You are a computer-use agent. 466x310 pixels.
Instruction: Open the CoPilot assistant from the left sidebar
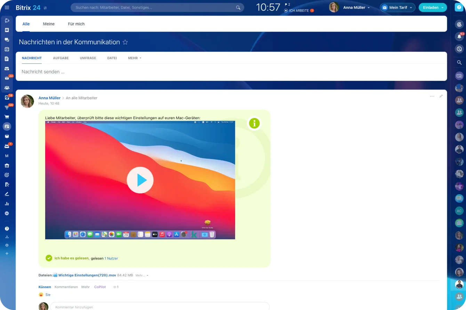[7, 20]
